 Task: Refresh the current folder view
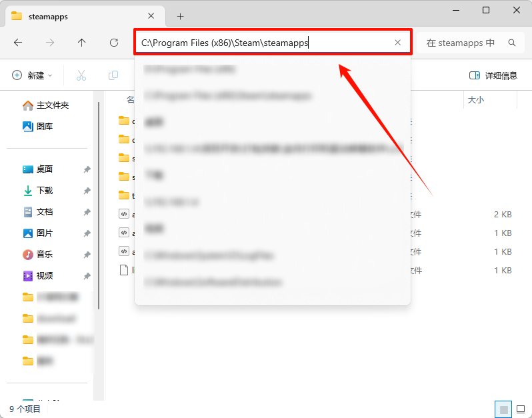(x=114, y=43)
